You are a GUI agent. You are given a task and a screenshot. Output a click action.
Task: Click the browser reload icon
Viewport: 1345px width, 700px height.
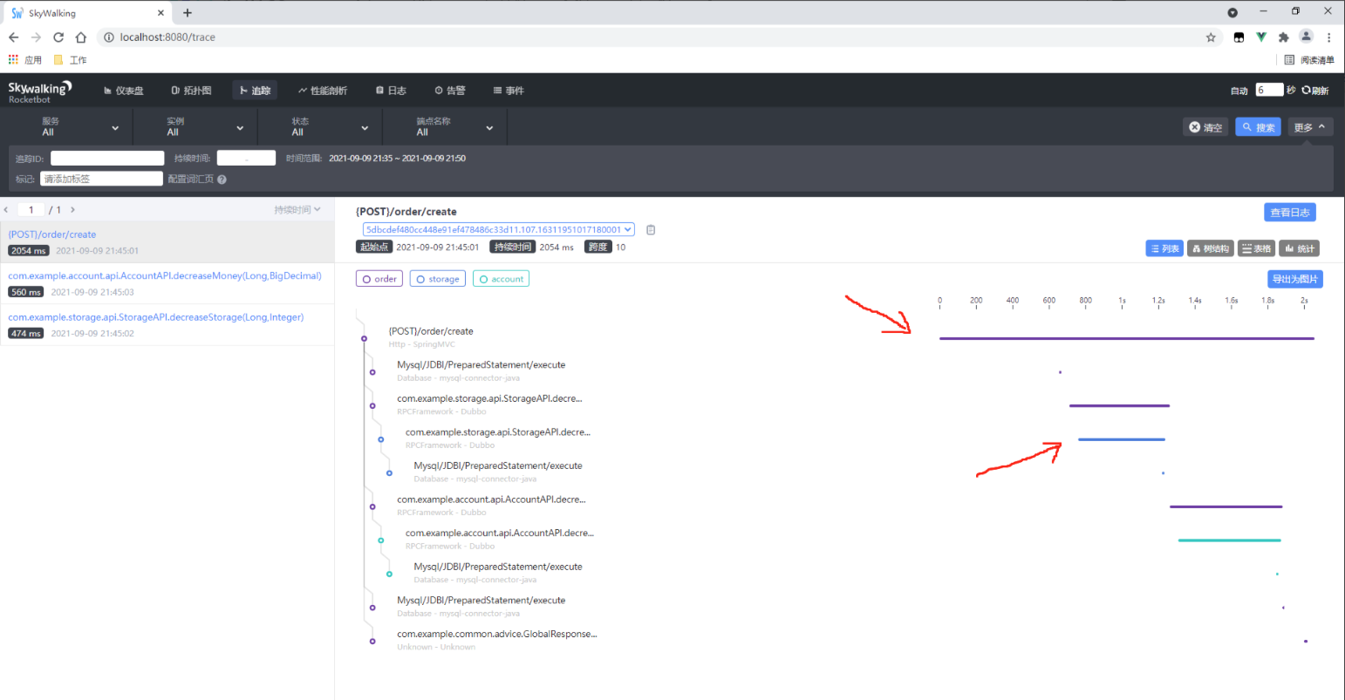click(x=58, y=37)
